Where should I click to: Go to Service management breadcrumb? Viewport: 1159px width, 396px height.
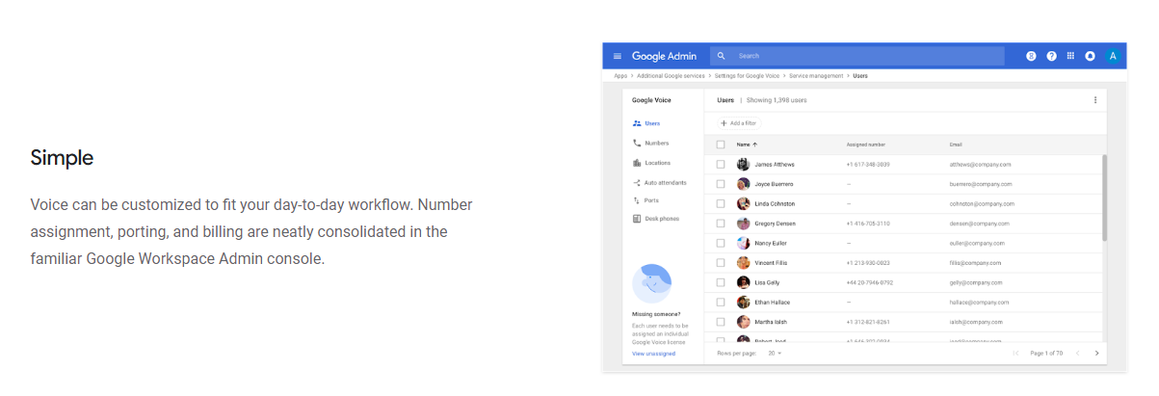[x=816, y=75]
